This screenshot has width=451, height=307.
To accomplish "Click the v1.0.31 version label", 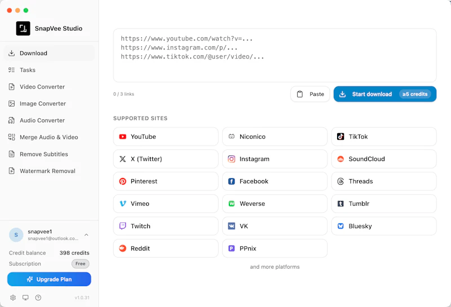I will [82, 297].
